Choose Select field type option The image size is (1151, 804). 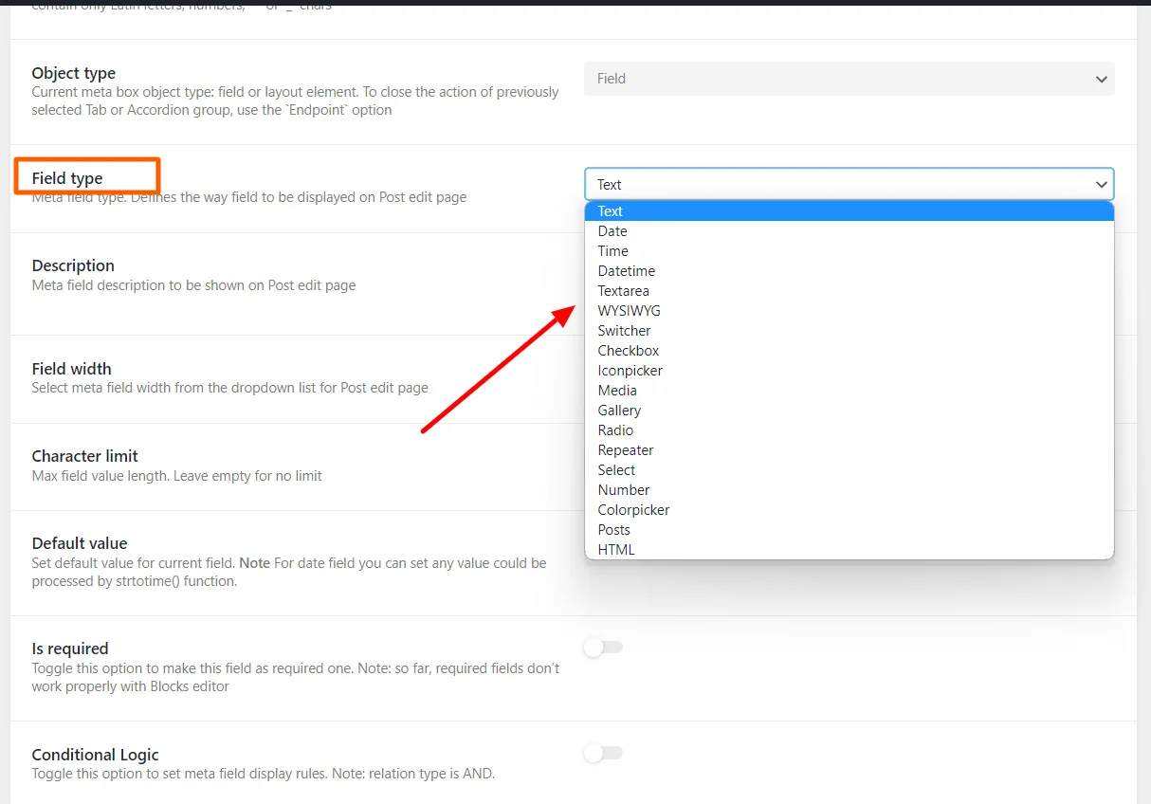pyautogui.click(x=849, y=470)
